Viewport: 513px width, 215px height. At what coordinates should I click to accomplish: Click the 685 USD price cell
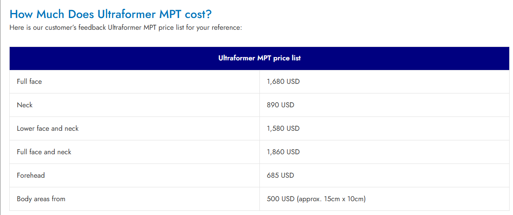(280, 176)
